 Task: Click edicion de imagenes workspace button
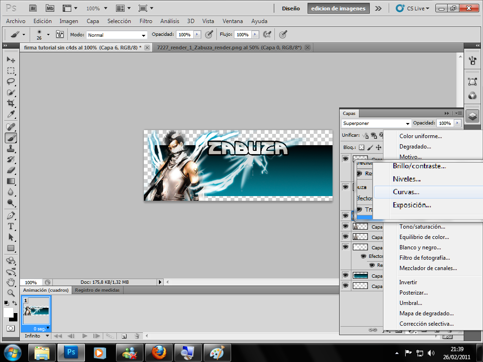click(338, 8)
